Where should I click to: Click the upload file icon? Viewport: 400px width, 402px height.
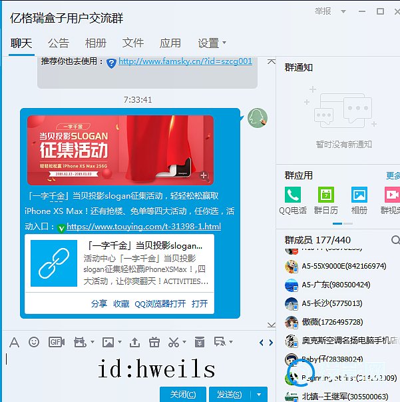tap(134, 342)
